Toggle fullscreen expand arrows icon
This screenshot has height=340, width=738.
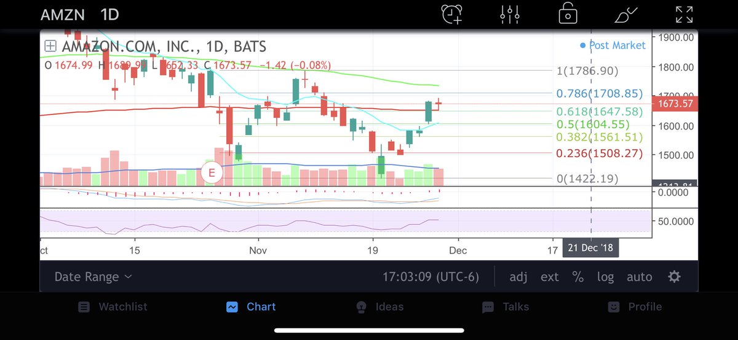pos(684,14)
